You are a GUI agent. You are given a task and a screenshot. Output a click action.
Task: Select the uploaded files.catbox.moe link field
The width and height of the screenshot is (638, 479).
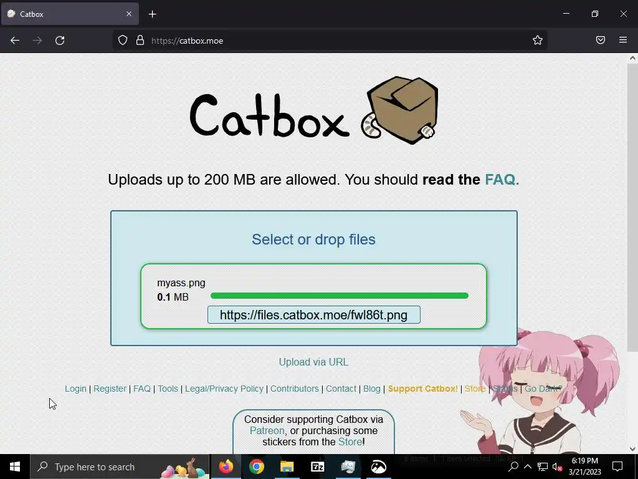click(x=314, y=315)
